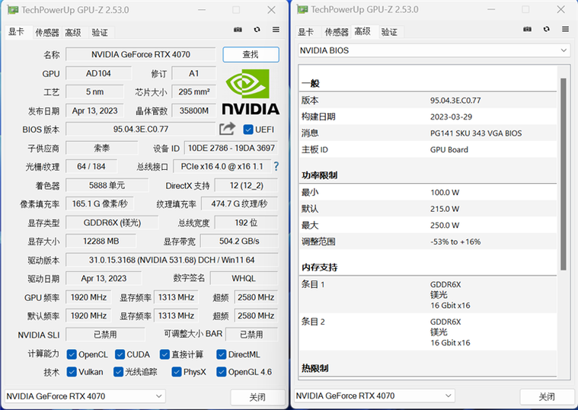Click the 查找 lookup button
This screenshot has height=410, width=578.
(251, 54)
